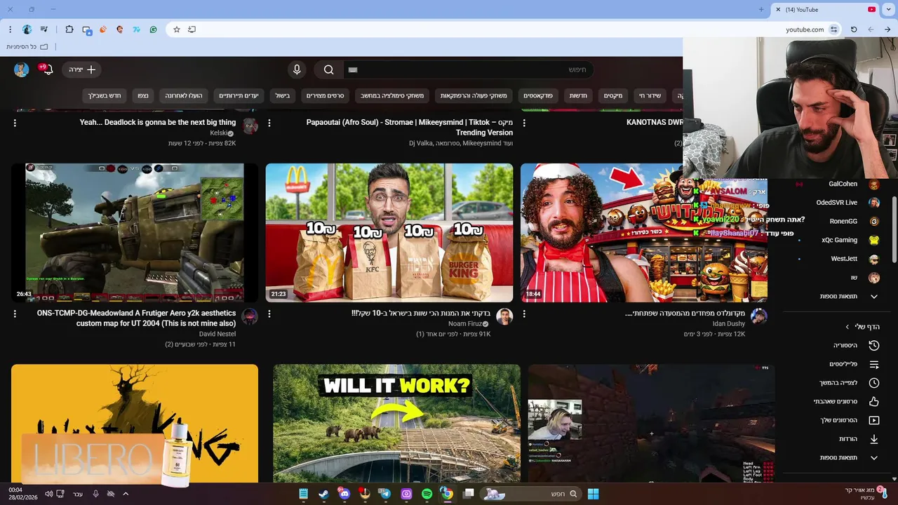Open Telegram from the taskbar
Viewport: 898px width, 505px height.
(385, 494)
